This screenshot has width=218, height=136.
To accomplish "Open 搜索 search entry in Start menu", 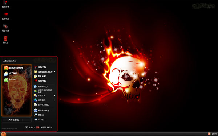I will coord(39,115).
